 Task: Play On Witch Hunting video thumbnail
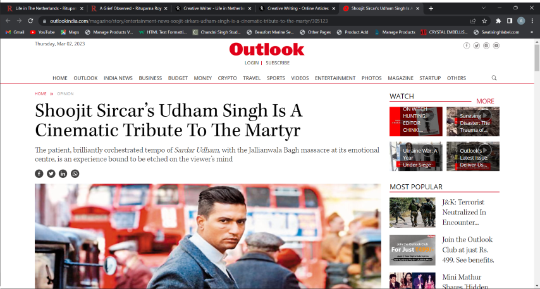tap(416, 121)
